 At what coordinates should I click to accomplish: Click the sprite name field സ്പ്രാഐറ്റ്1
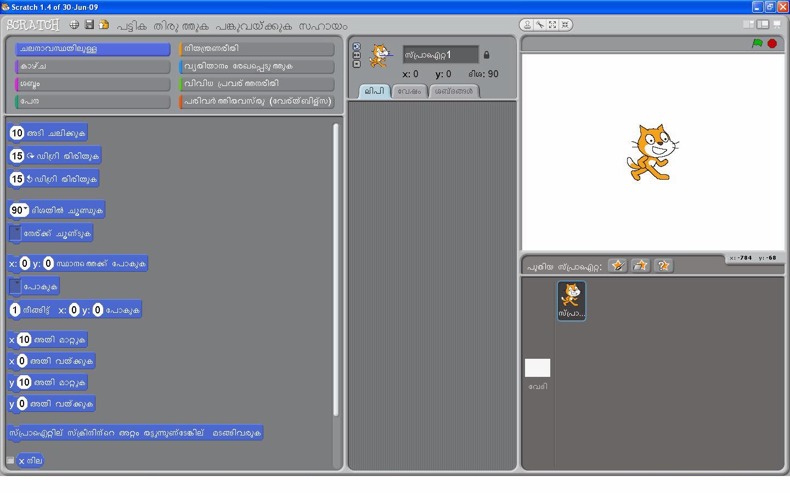click(439, 54)
